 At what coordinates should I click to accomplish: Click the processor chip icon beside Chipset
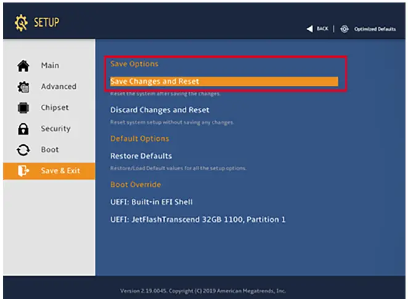click(x=23, y=108)
